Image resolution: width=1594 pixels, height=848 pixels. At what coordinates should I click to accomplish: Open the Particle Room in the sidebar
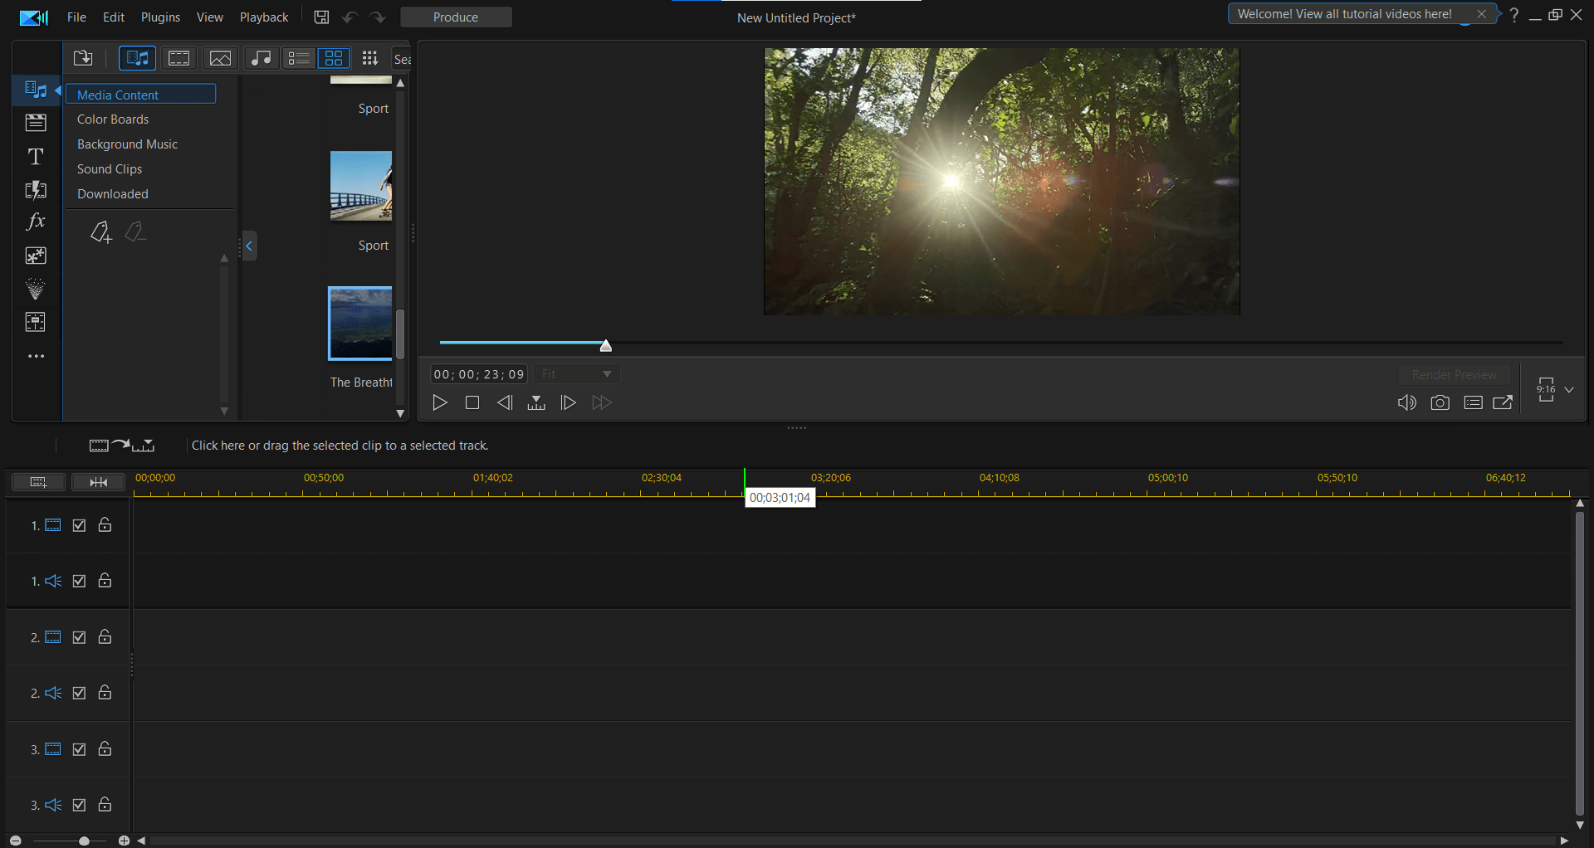(x=37, y=289)
